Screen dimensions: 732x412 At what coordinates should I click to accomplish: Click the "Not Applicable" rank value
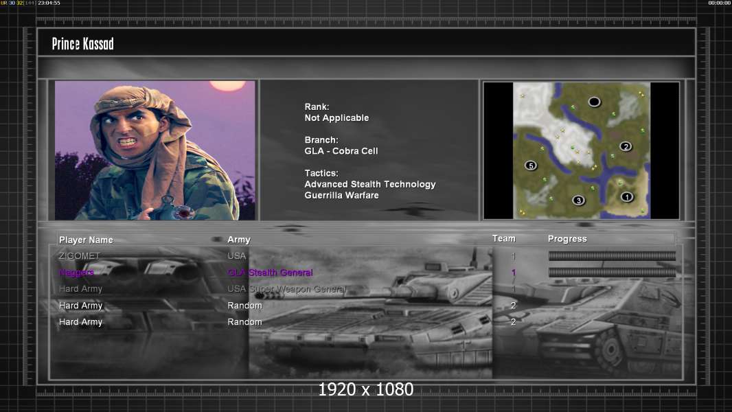(x=336, y=118)
